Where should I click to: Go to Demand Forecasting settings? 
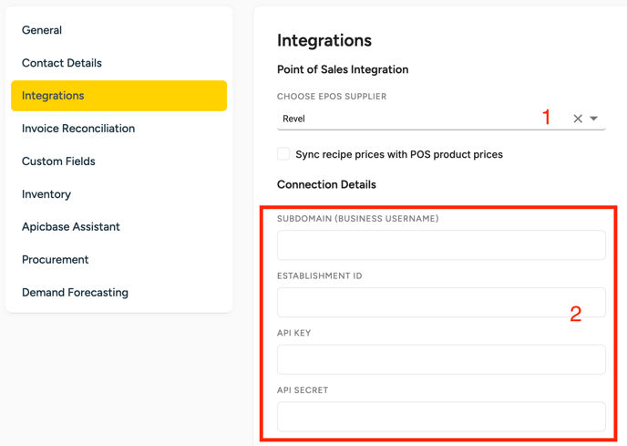coord(75,292)
